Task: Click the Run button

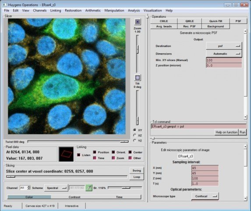Action: (242, 132)
